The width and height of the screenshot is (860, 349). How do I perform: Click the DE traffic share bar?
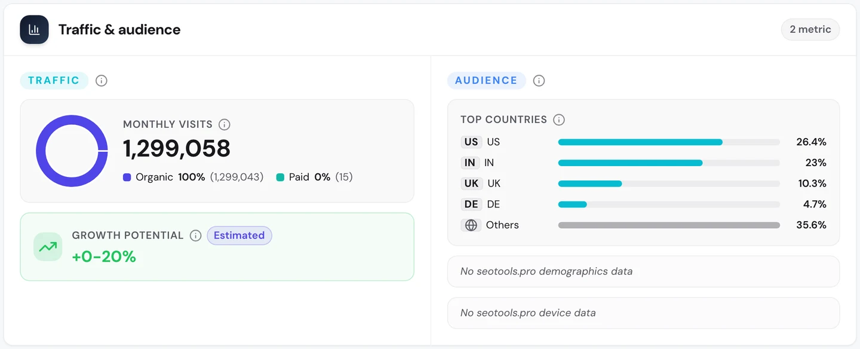pyautogui.click(x=669, y=204)
